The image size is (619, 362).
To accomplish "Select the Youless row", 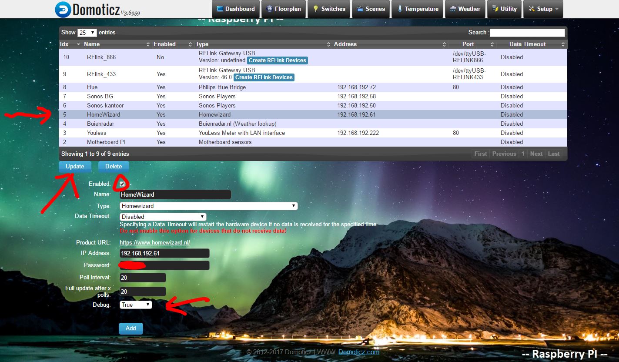I will point(313,133).
